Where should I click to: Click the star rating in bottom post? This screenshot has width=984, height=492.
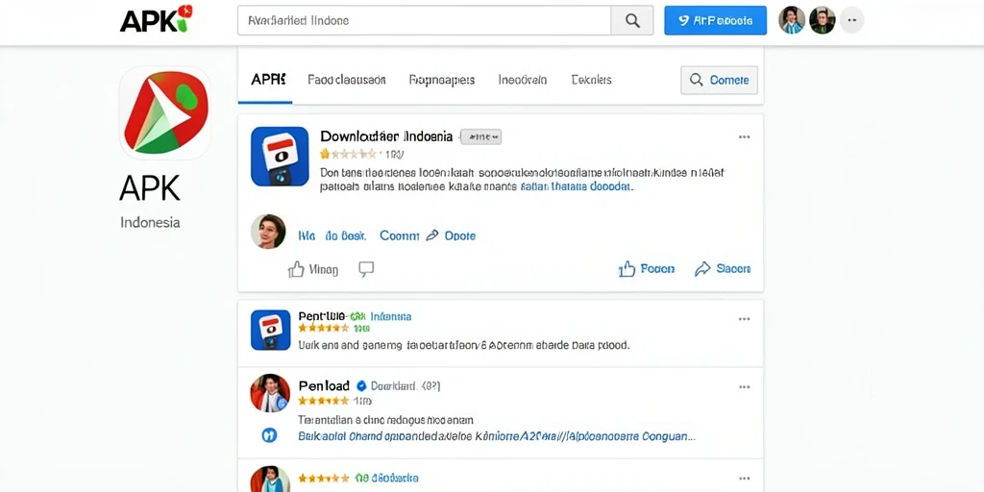323,479
